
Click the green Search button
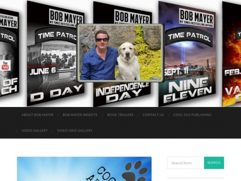[x=214, y=163]
